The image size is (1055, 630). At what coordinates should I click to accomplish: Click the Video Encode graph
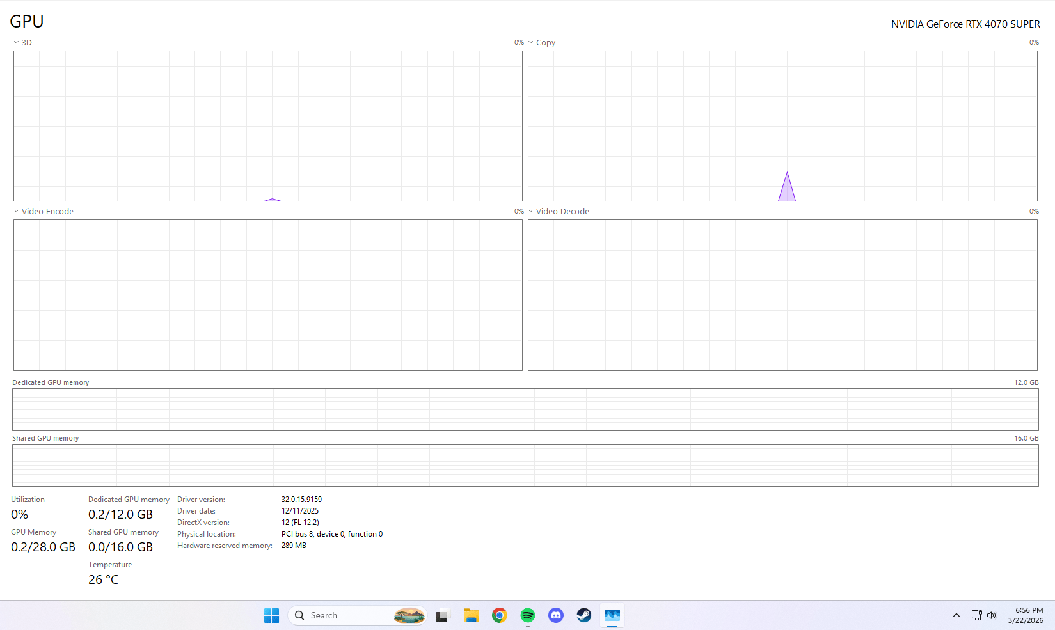268,295
